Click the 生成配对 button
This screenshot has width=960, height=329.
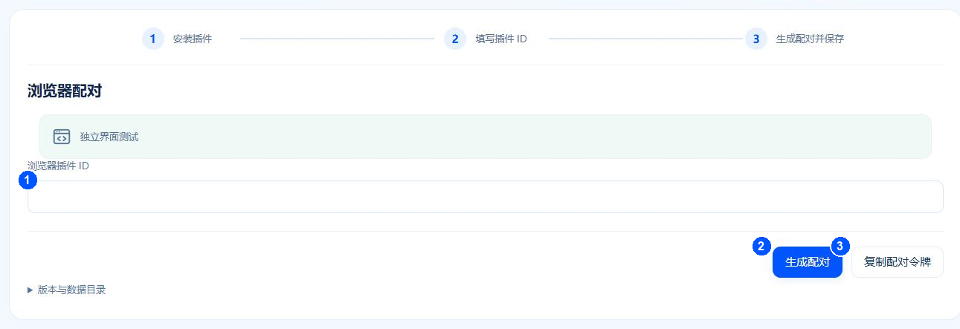tap(808, 262)
